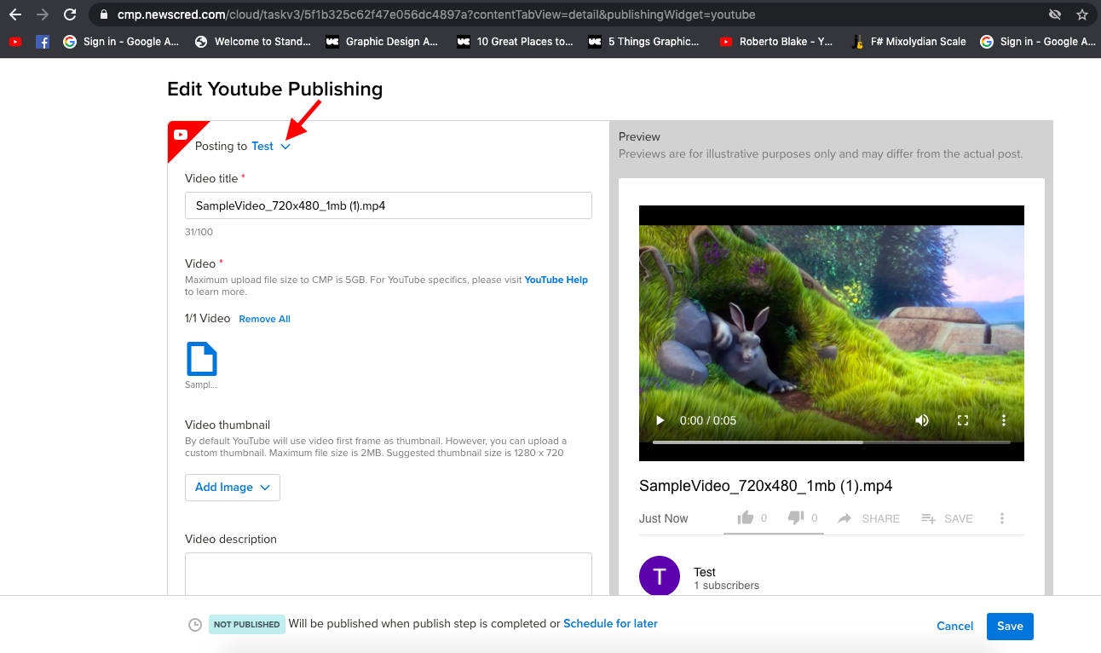Open the Facebook bookmark icon
The height and width of the screenshot is (653, 1101).
click(x=43, y=41)
